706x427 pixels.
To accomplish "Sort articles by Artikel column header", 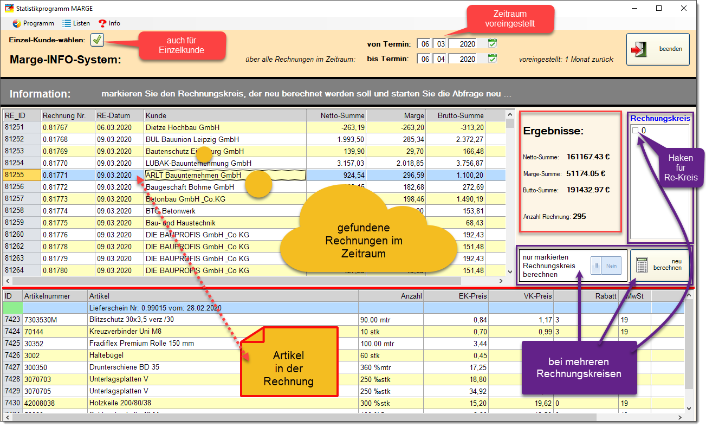I will click(223, 296).
